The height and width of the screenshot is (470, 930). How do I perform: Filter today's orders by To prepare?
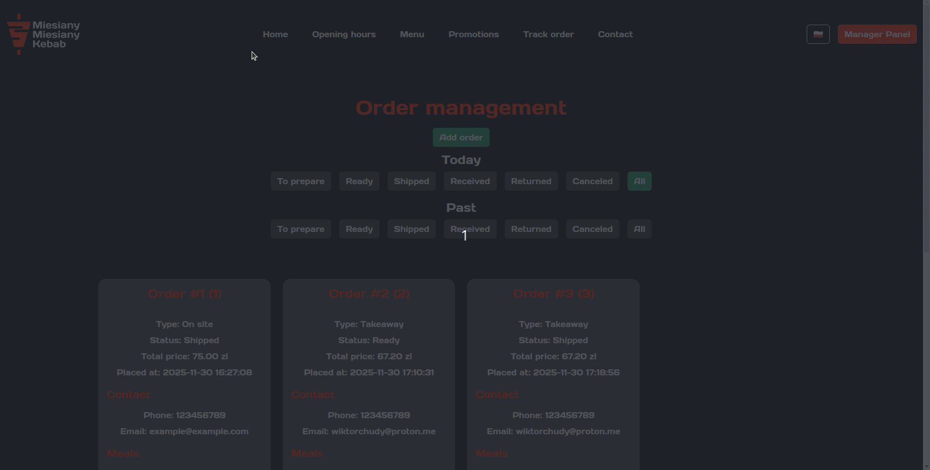[x=300, y=181]
